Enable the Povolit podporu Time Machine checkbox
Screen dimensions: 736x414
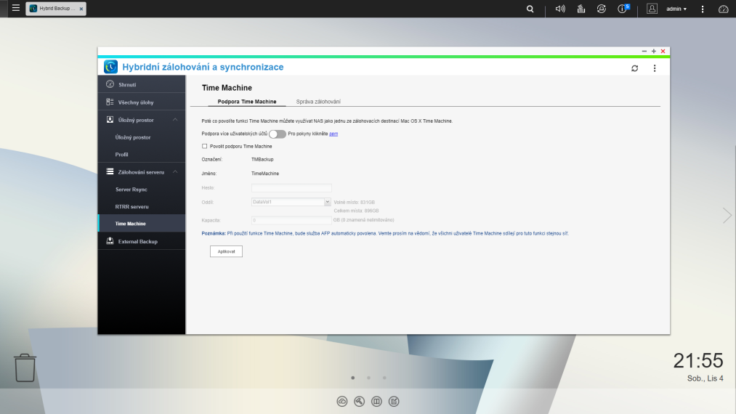point(205,146)
